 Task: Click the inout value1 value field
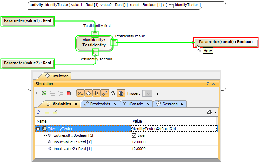click(x=173, y=142)
